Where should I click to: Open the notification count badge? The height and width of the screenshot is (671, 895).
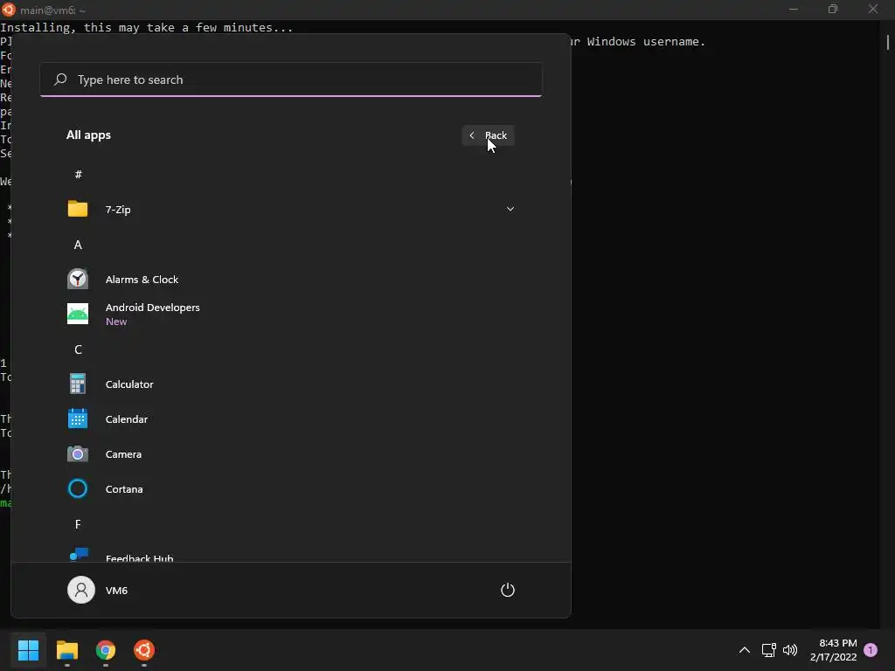[871, 650]
